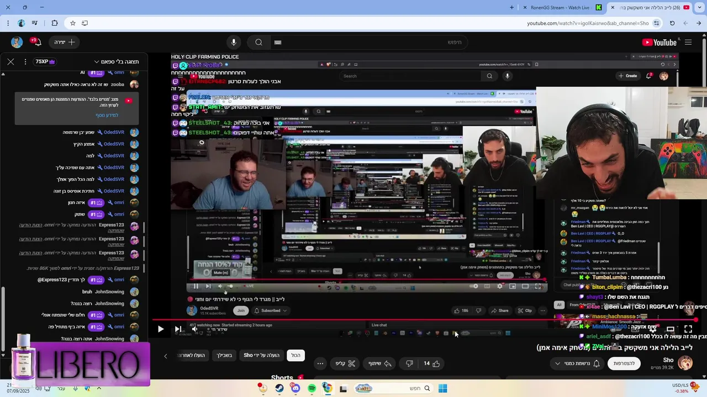Image resolution: width=707 pixels, height=397 pixels.
Task: Close the active YouTube browser tab
Action: [x=613, y=8]
